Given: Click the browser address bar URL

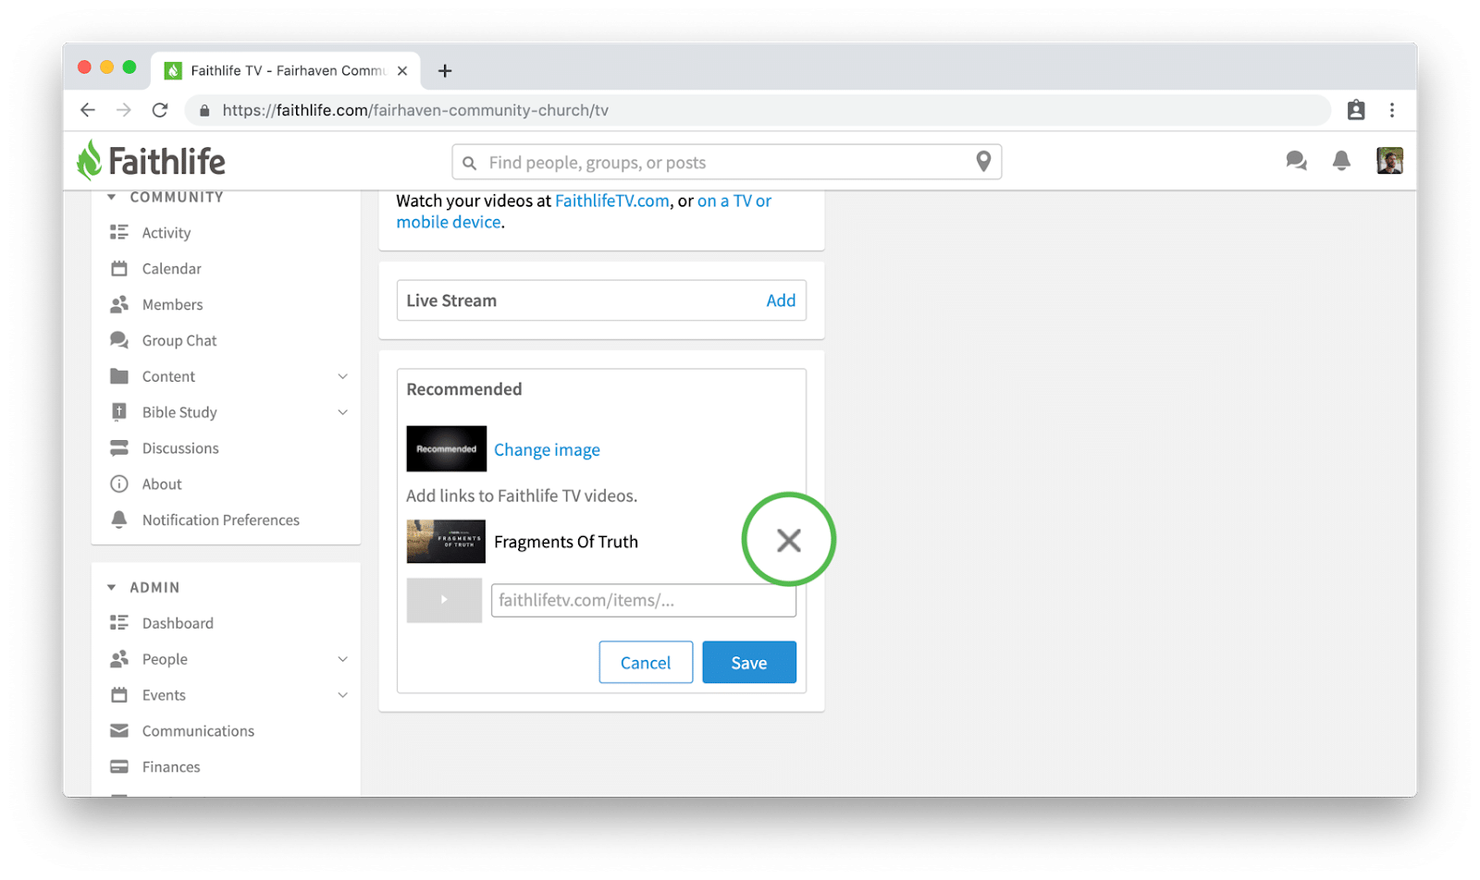Looking at the screenshot, I should coord(415,110).
